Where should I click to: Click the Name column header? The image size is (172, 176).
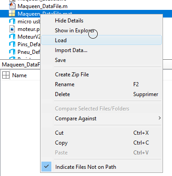(19, 75)
